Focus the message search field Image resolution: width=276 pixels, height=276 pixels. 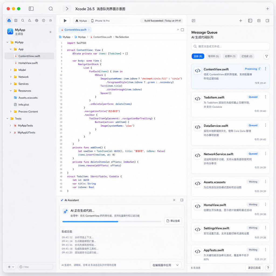tap(230, 46)
